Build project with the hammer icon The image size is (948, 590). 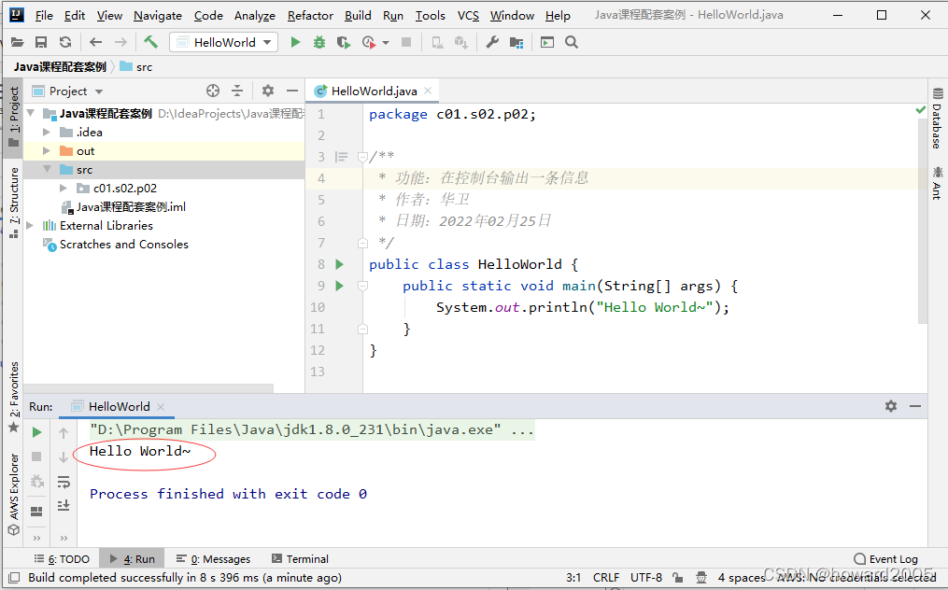click(x=150, y=42)
